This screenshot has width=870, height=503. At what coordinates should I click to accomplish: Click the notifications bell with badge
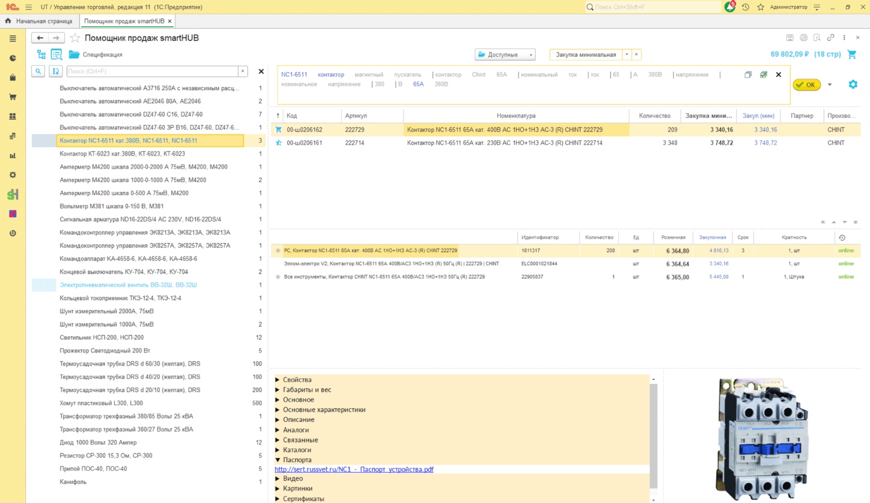click(730, 7)
